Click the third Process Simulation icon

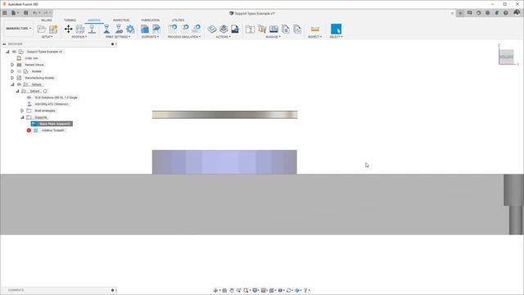[x=196, y=29]
